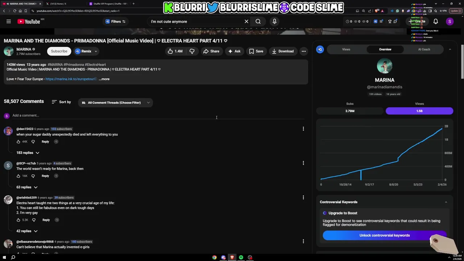464x261 pixels.
Task: Go to the YouTube home logo
Action: (x=29, y=21)
